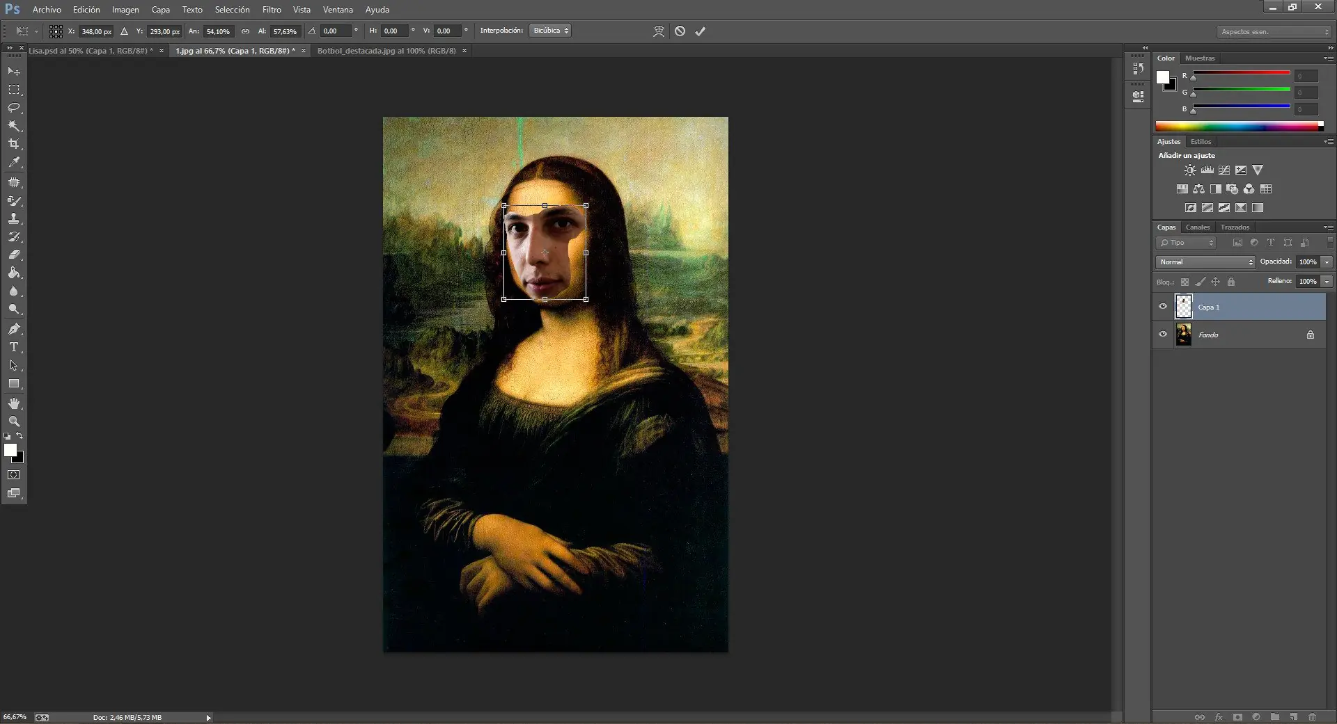Close the 1.jpg document tab
The height and width of the screenshot is (724, 1337).
coord(304,51)
